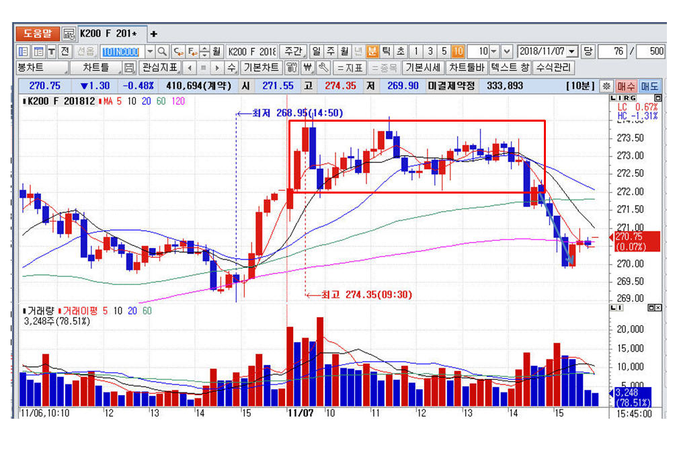Click the magenta 120 moving average legend
The image size is (679, 451).
click(178, 101)
